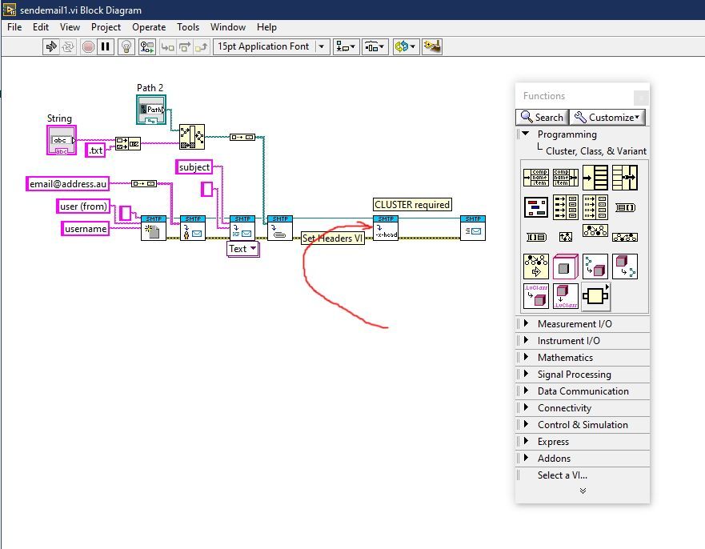Select LabVIEW Object cube constant

[566, 266]
